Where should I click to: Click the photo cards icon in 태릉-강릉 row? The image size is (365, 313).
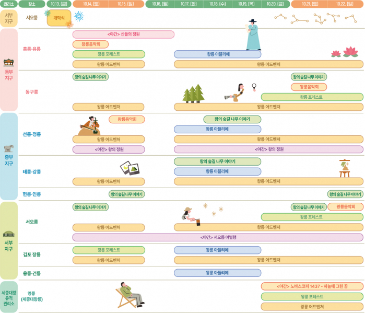pyautogui.click(x=129, y=168)
